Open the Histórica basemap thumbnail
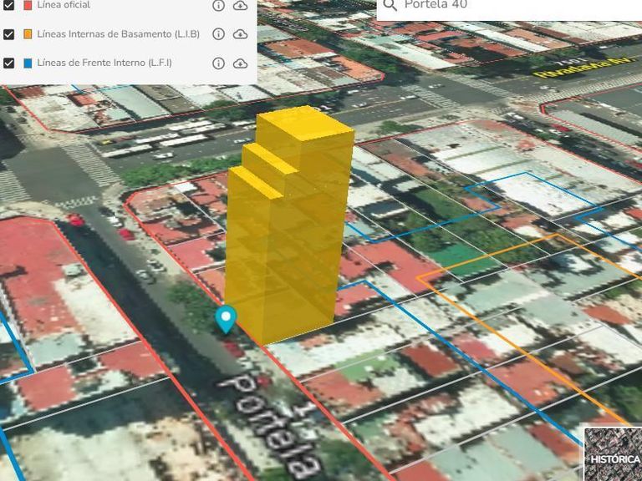The image size is (642, 481). coord(613,454)
